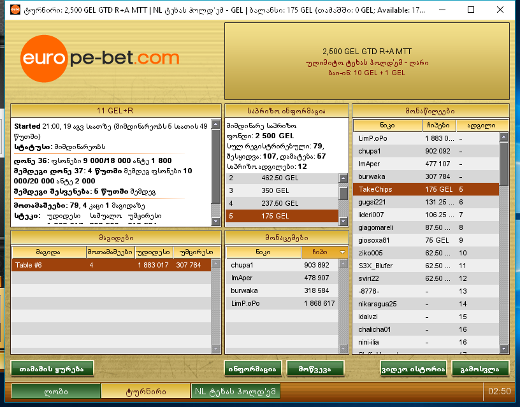Select LimP.oPo with 1 868 617 chips

click(x=282, y=303)
